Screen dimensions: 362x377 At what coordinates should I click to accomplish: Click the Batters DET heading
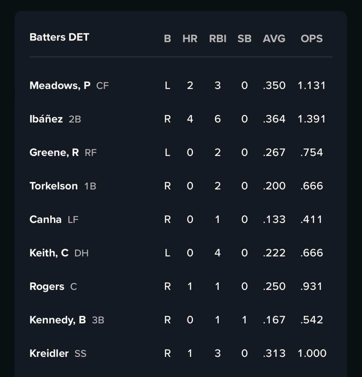click(x=59, y=37)
